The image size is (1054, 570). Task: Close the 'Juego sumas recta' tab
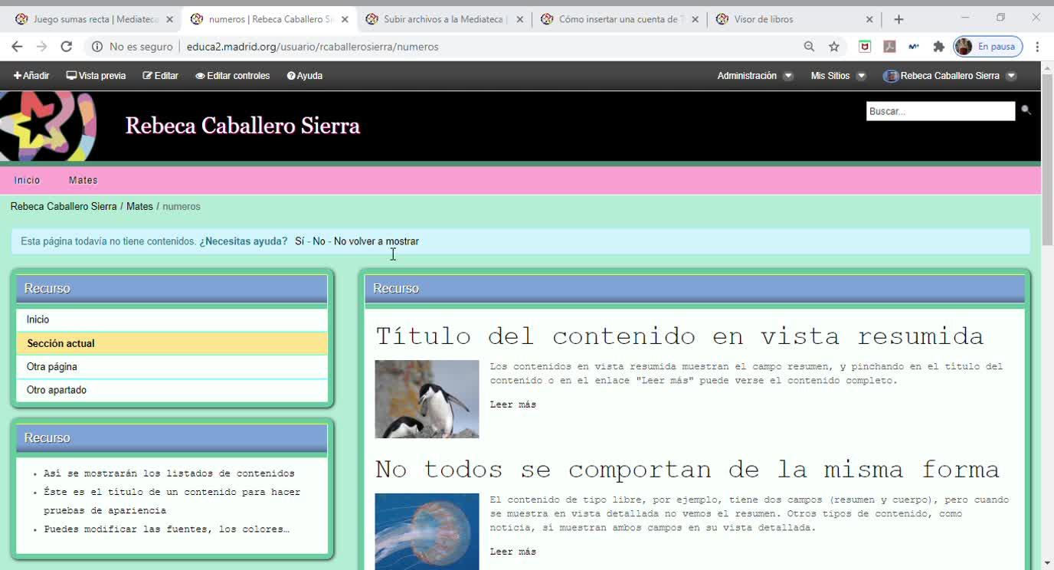169,19
